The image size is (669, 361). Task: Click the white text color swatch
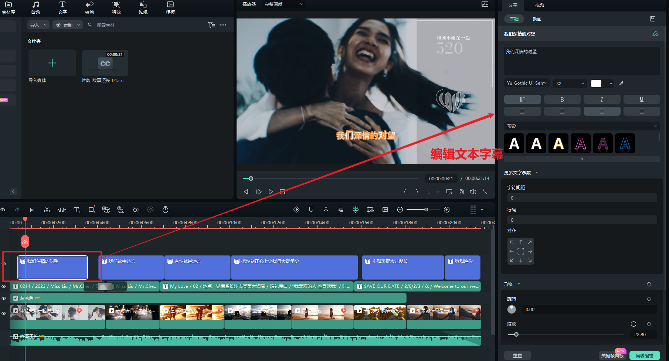(x=596, y=84)
